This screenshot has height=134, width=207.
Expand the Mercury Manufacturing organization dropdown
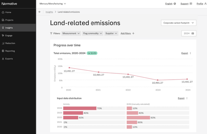[x=53, y=4]
